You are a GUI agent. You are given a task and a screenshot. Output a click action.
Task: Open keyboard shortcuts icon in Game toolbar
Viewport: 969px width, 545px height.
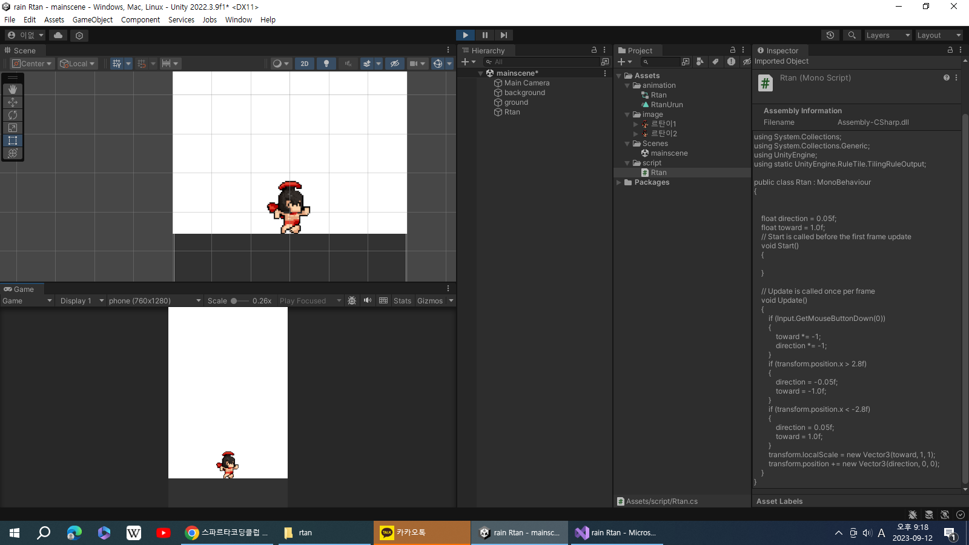coord(383,300)
